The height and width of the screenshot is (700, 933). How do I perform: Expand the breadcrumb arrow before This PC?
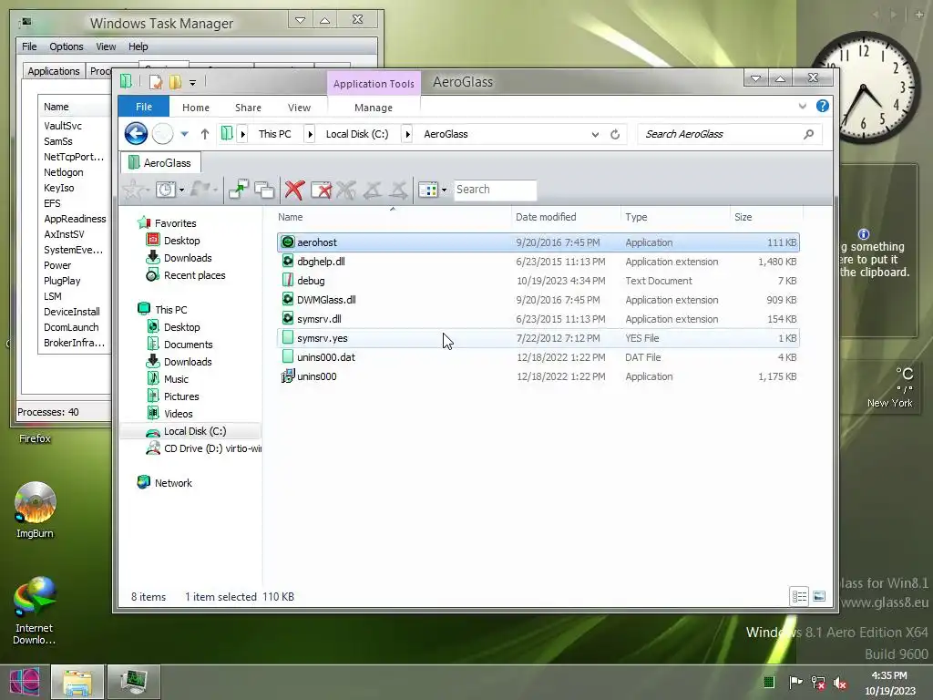coord(242,135)
